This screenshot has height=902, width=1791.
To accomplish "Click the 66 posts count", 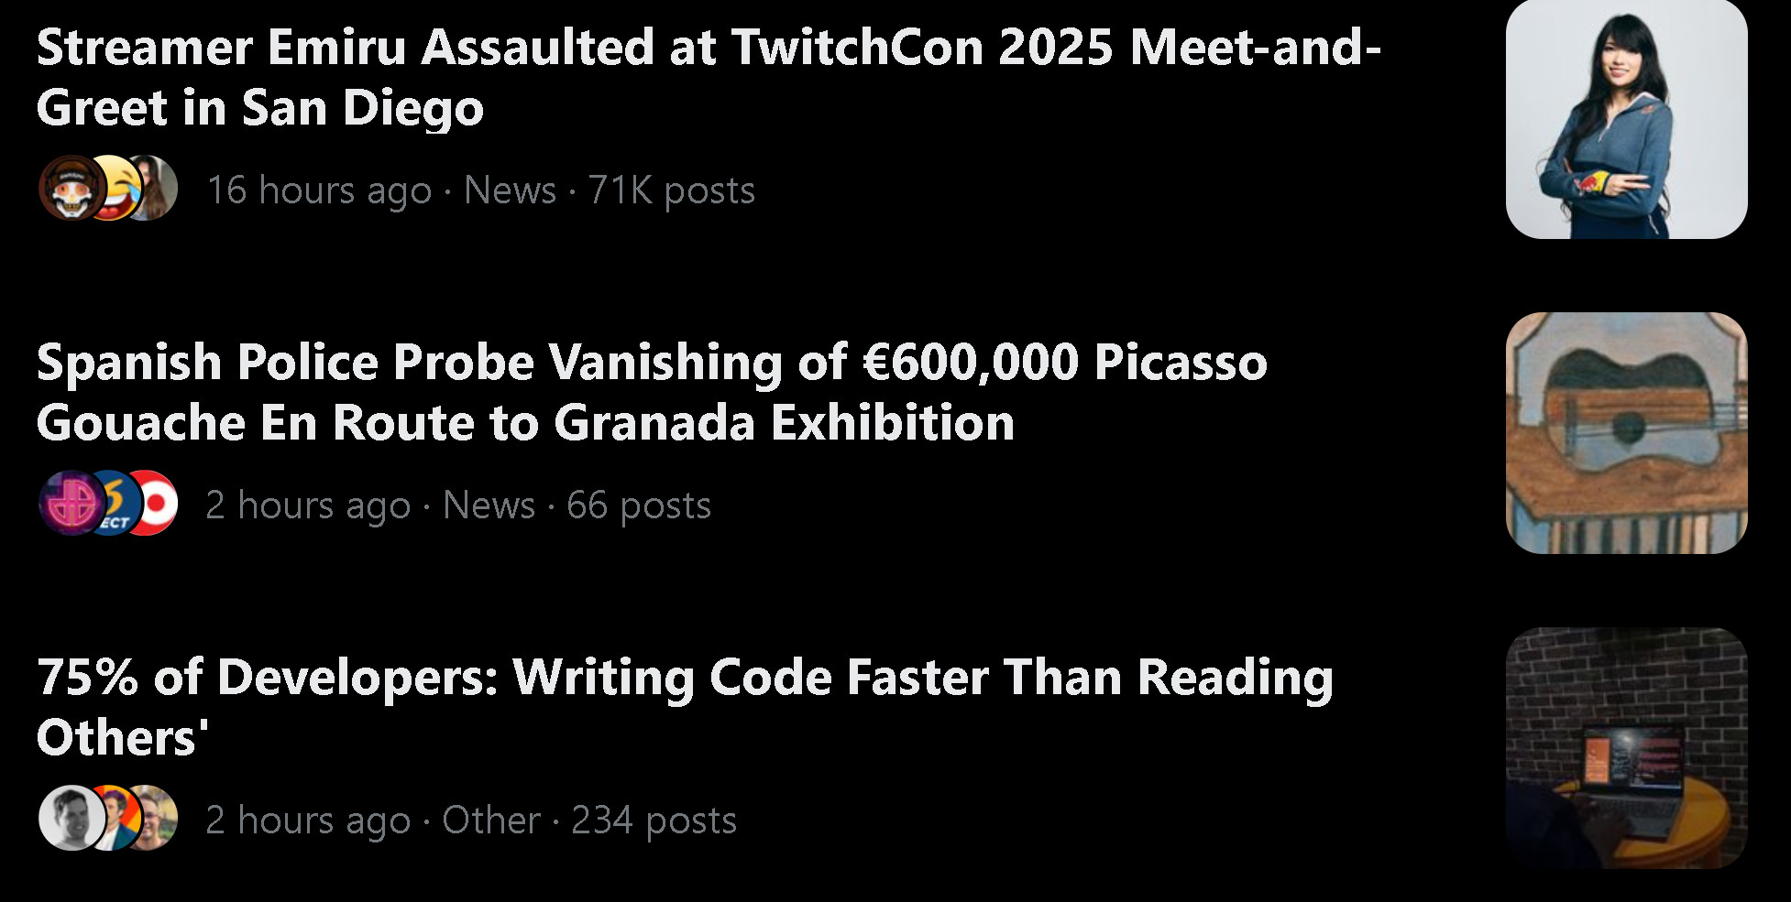I will pyautogui.click(x=638, y=505).
